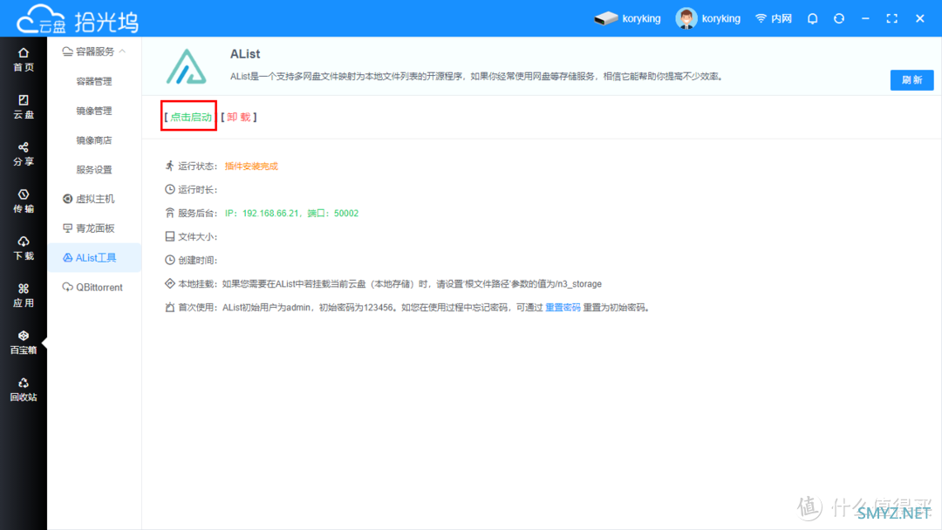Viewport: 942px width, 530px height.
Task: Open the 云盘 cloud drive section
Action: pos(24,107)
